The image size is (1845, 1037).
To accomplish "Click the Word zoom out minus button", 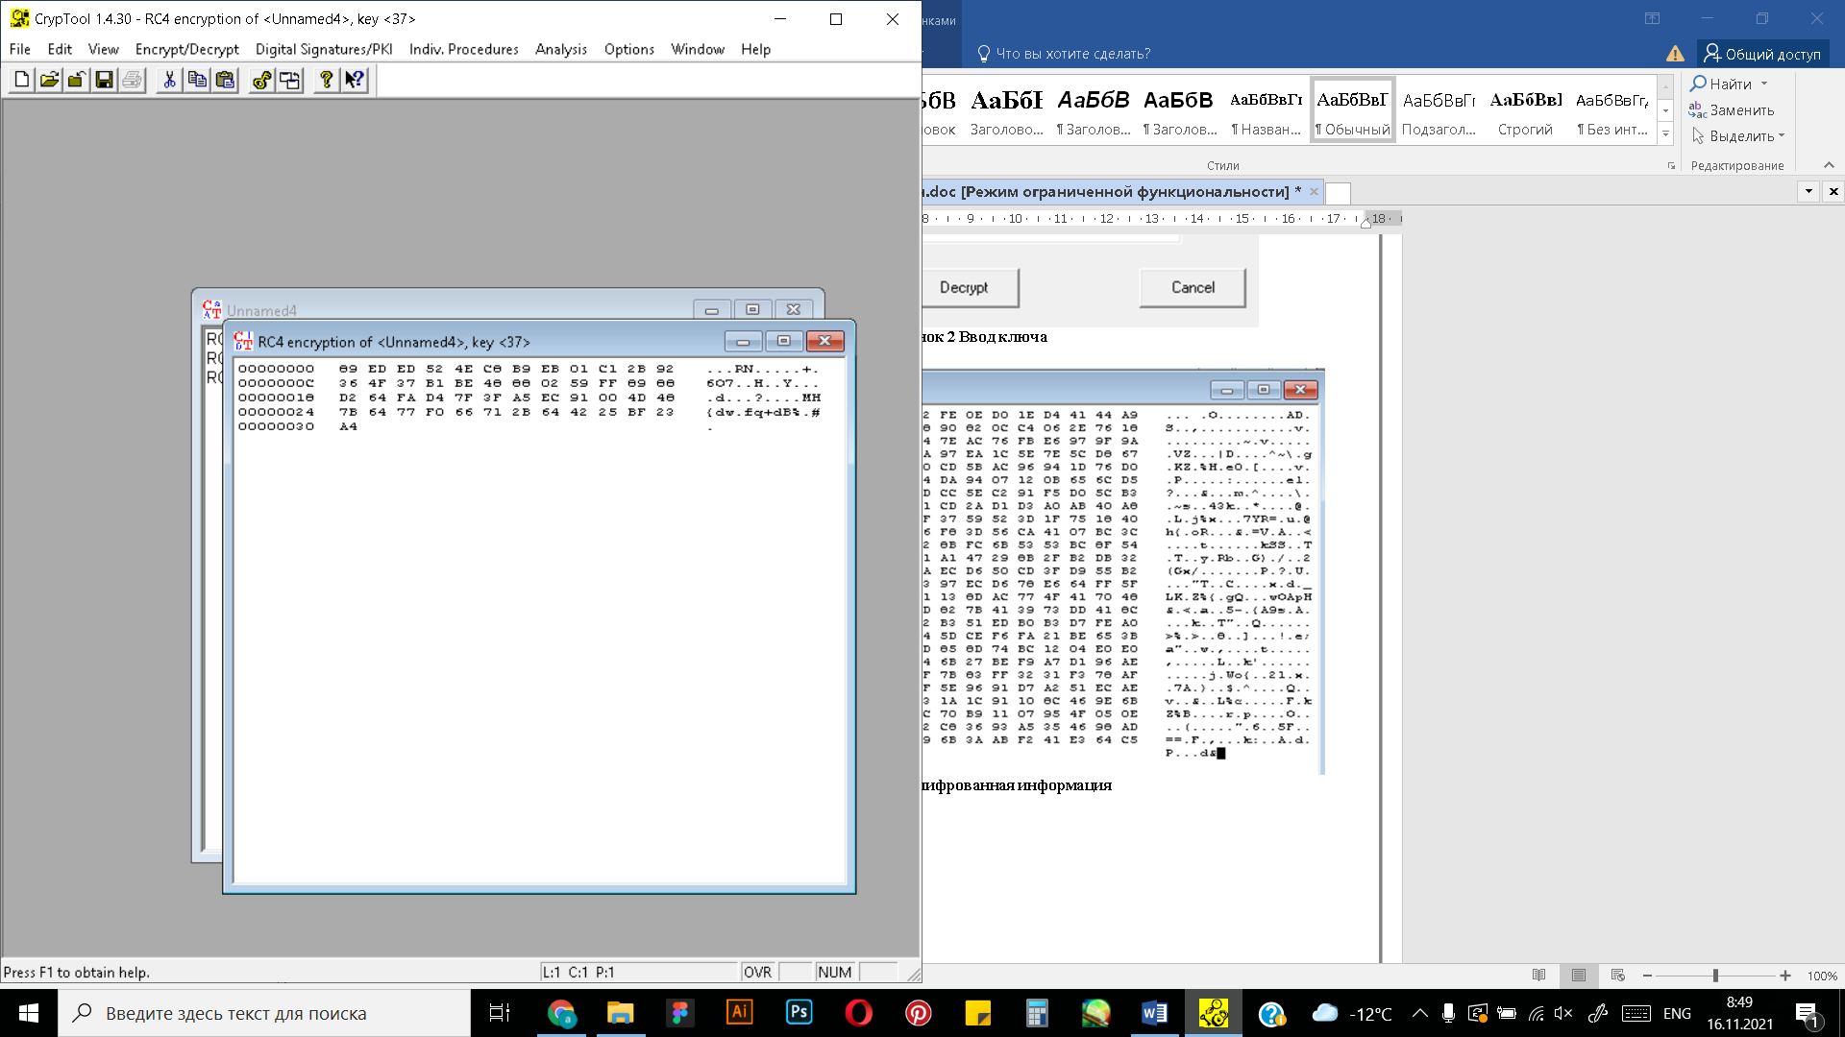I will click(x=1647, y=976).
